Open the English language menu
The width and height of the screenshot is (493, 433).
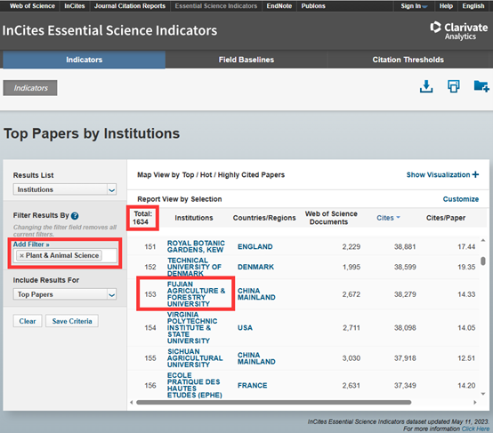(x=473, y=6)
